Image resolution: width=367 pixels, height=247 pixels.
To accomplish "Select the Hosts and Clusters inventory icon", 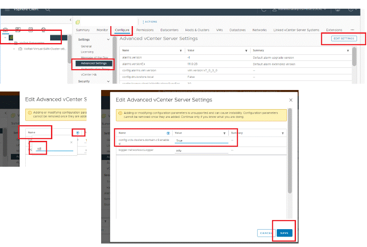I will click(6, 30).
